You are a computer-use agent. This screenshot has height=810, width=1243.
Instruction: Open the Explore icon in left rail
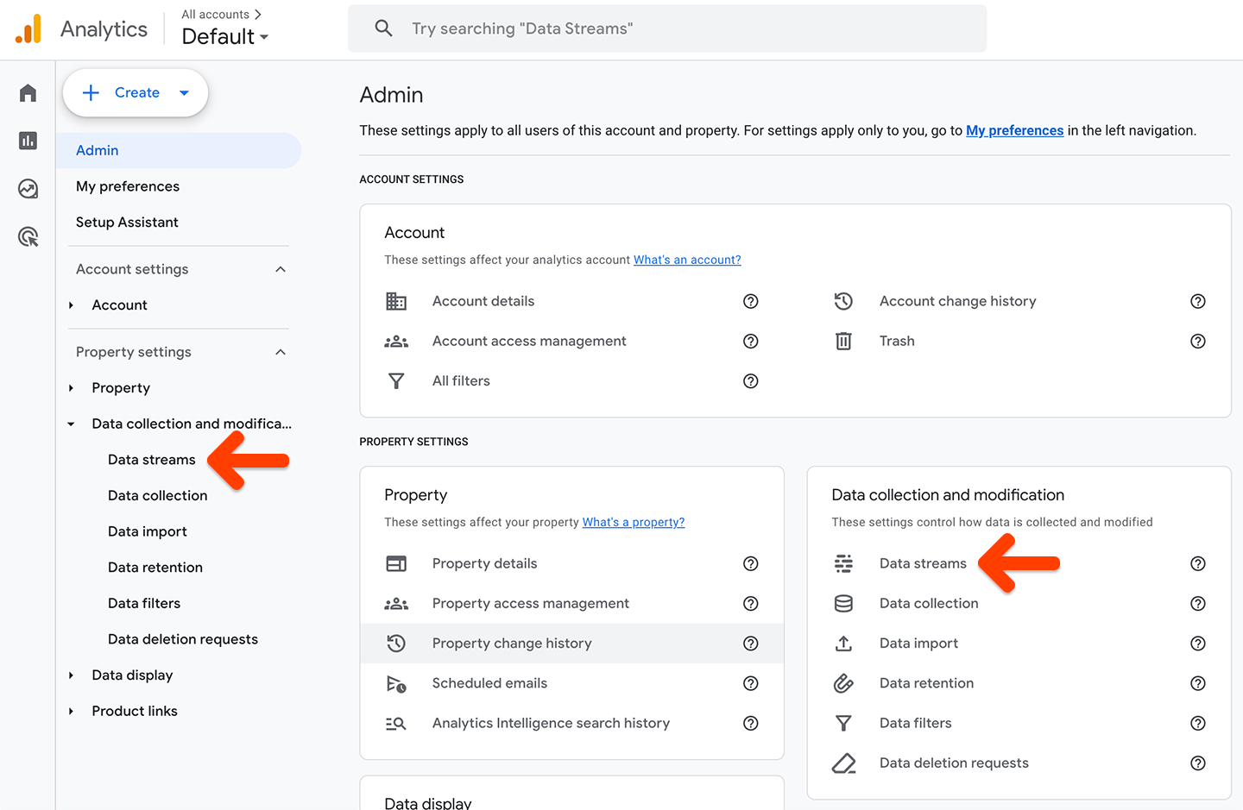click(28, 189)
